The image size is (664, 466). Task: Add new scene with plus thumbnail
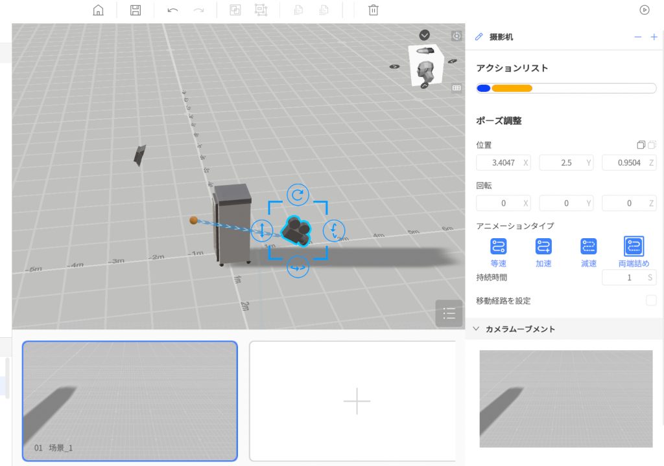[x=356, y=401]
